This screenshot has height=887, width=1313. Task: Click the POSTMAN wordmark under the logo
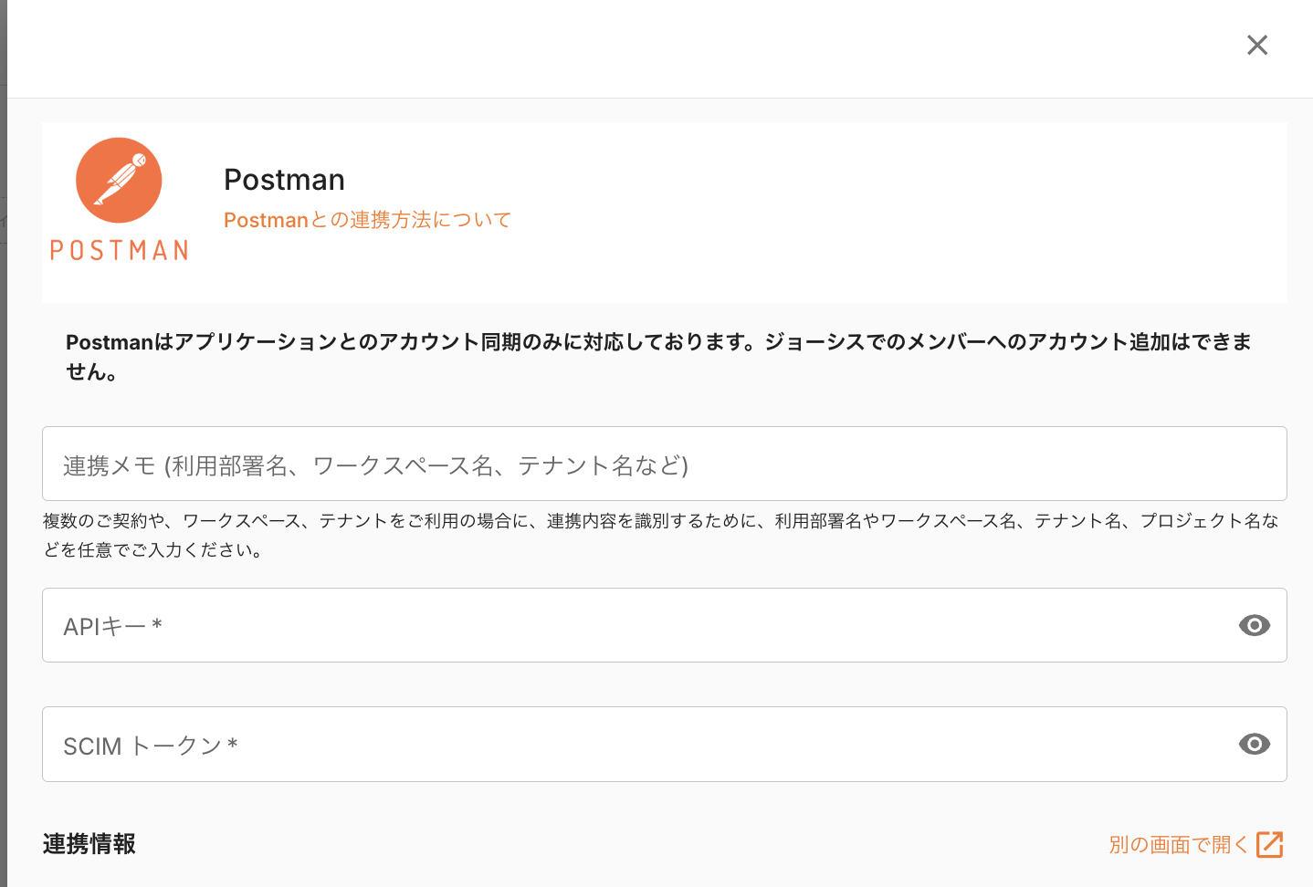coord(119,251)
